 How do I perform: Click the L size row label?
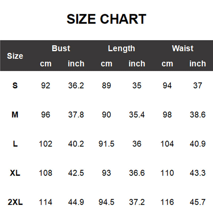pos(15,144)
